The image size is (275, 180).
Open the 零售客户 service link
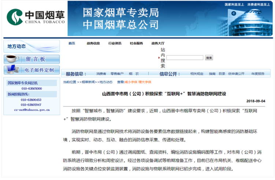click(117, 74)
